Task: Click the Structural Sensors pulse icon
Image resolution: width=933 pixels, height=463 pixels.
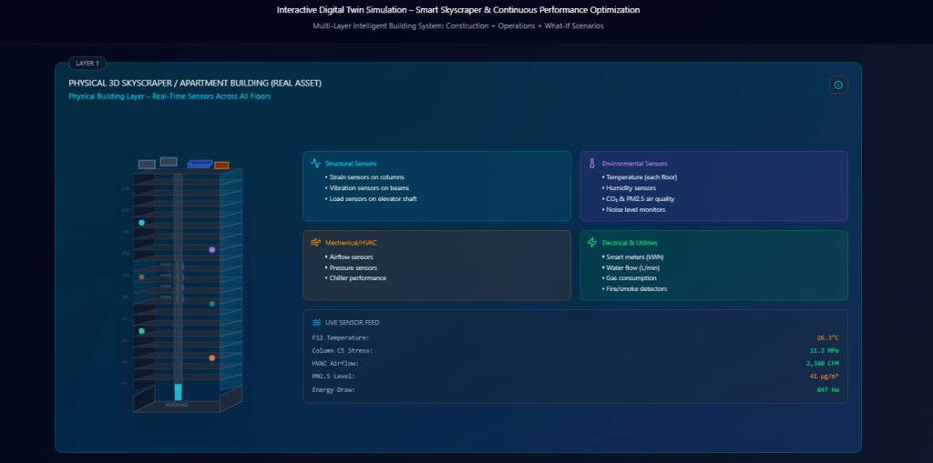Action: click(x=315, y=164)
